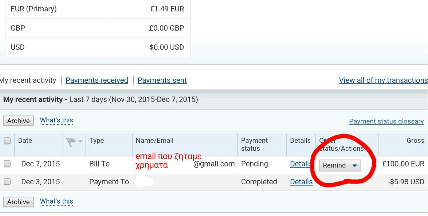Toggle the select-all checkbox in header
This screenshot has height=216, width=428.
[x=7, y=141]
